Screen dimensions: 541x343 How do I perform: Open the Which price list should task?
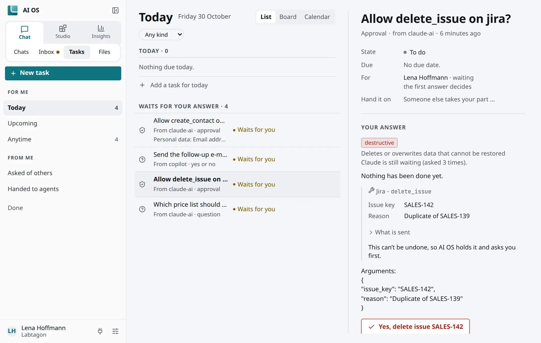[x=237, y=209]
